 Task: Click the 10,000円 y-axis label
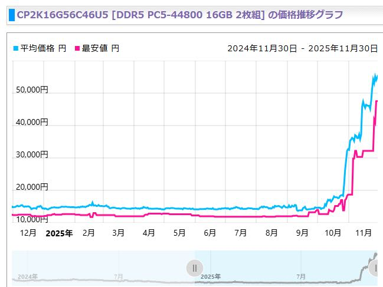pyautogui.click(x=31, y=219)
